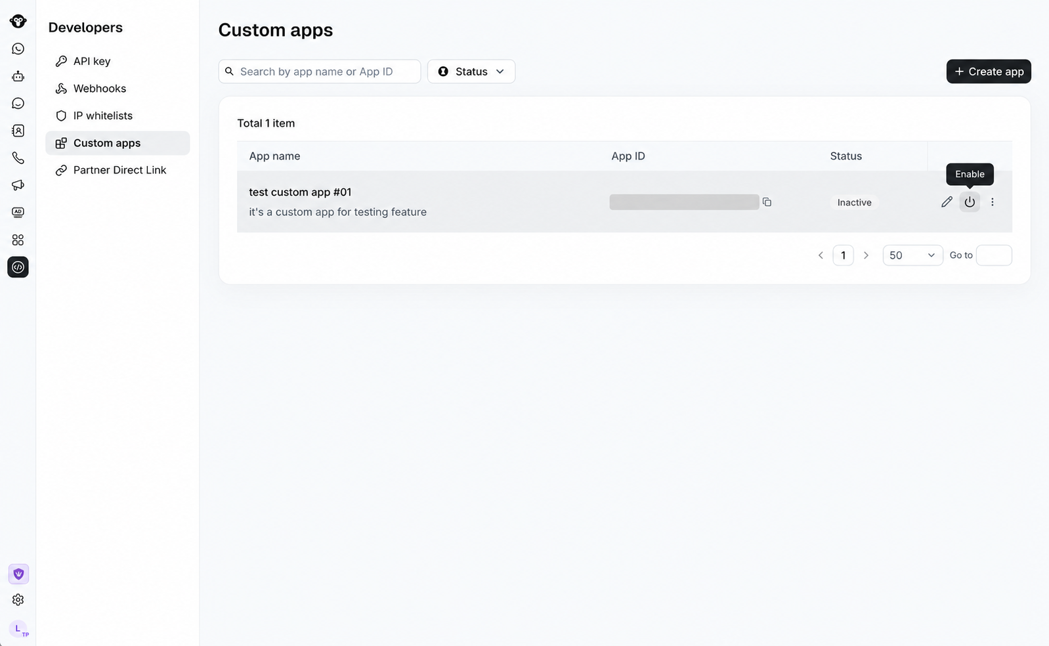Copy the App ID with the copy icon
This screenshot has height=646, width=1049.
click(x=767, y=202)
